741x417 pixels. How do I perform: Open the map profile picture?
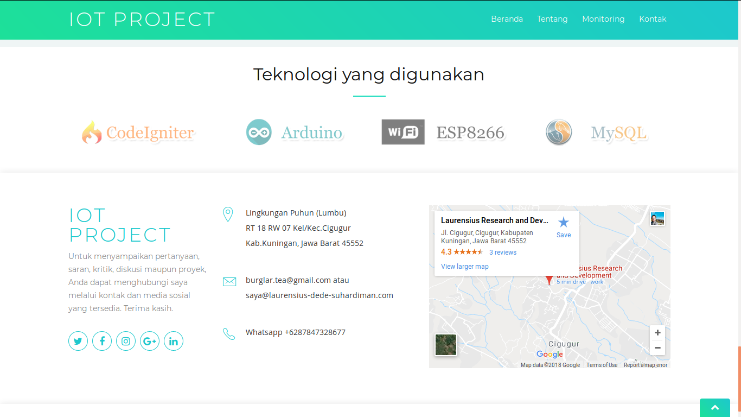[657, 218]
